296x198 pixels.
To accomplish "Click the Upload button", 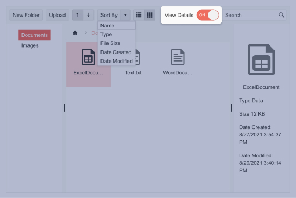I will tap(57, 15).
